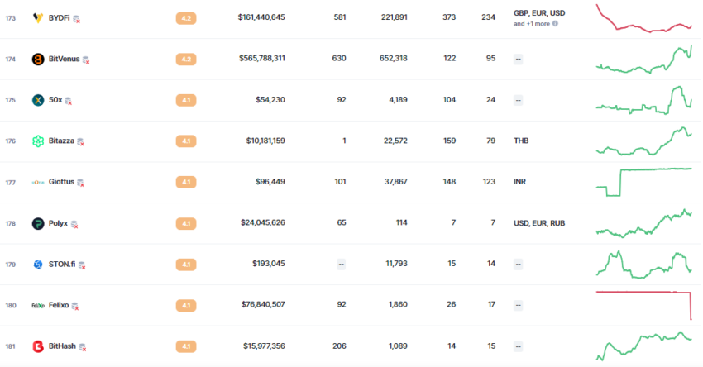Open the Bitazza exchange link
Screen dimensions: 703x367
point(61,141)
